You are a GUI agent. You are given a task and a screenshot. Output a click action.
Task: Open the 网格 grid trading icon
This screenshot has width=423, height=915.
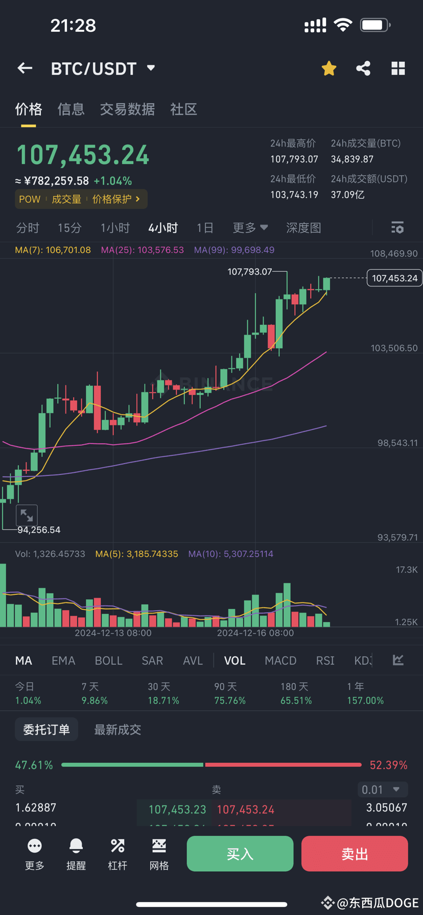[x=159, y=854]
